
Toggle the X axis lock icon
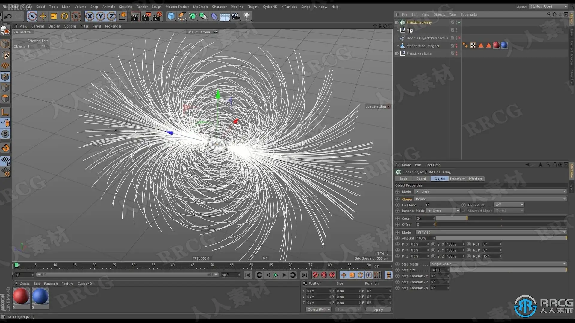point(90,16)
